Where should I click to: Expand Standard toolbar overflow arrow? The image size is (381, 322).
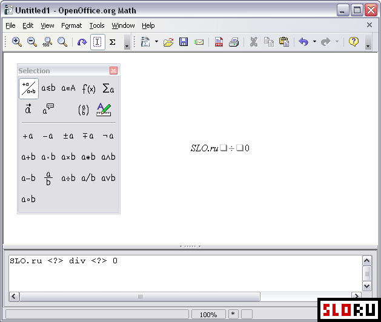[368, 42]
